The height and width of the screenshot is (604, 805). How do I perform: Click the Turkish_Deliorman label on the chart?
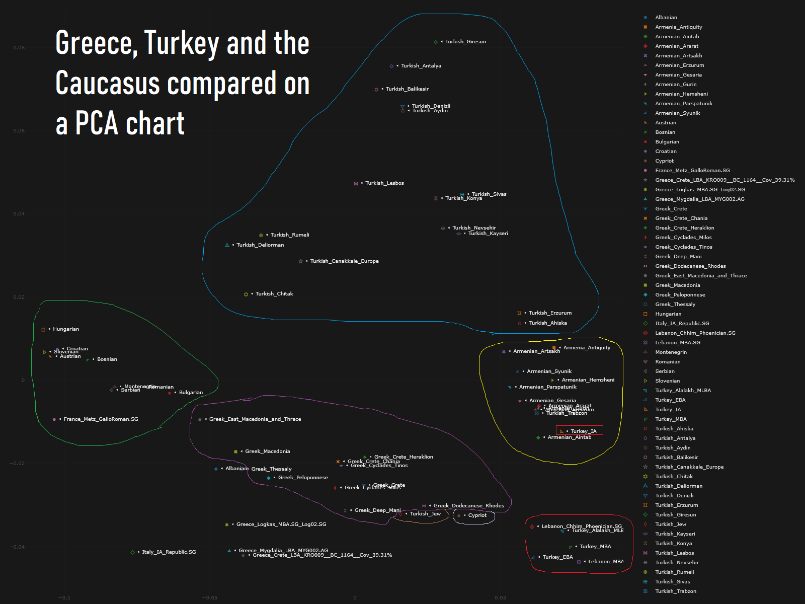[260, 245]
